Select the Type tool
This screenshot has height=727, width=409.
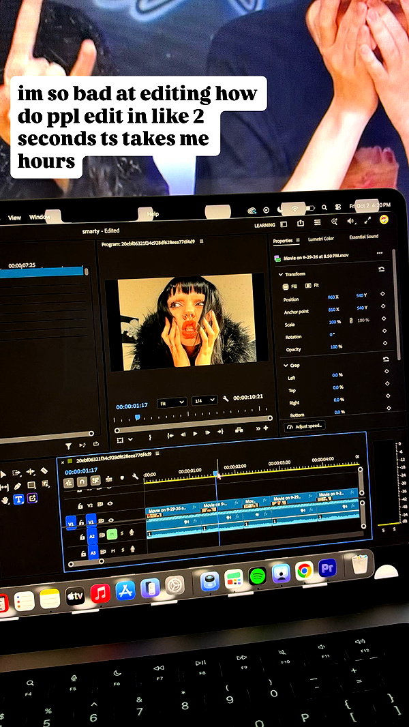[18, 499]
